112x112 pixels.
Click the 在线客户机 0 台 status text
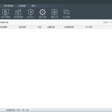pyautogui.click(x=13, y=110)
